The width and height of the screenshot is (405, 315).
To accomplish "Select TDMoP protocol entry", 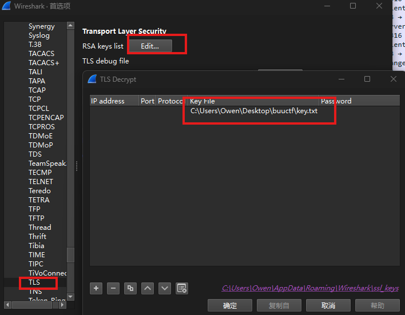I will [41, 145].
